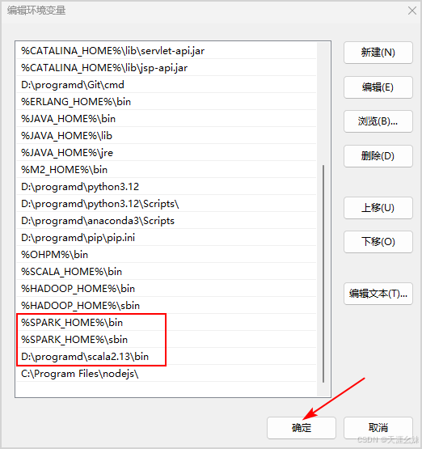Select %HADOOP_HOME%\sbin entry
422x449 pixels.
pyautogui.click(x=167, y=306)
